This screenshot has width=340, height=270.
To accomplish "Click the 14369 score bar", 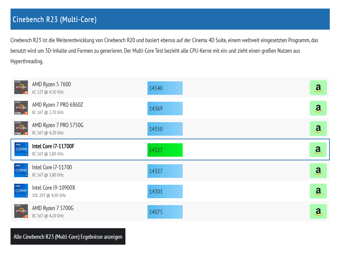I will pos(165,108).
